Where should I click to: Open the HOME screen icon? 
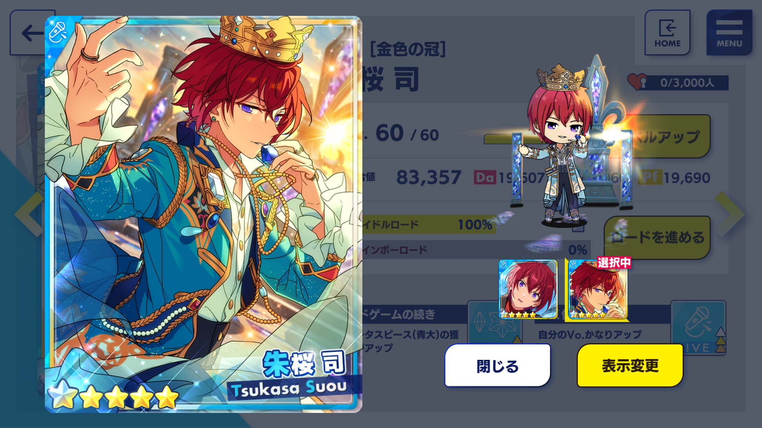tap(667, 33)
